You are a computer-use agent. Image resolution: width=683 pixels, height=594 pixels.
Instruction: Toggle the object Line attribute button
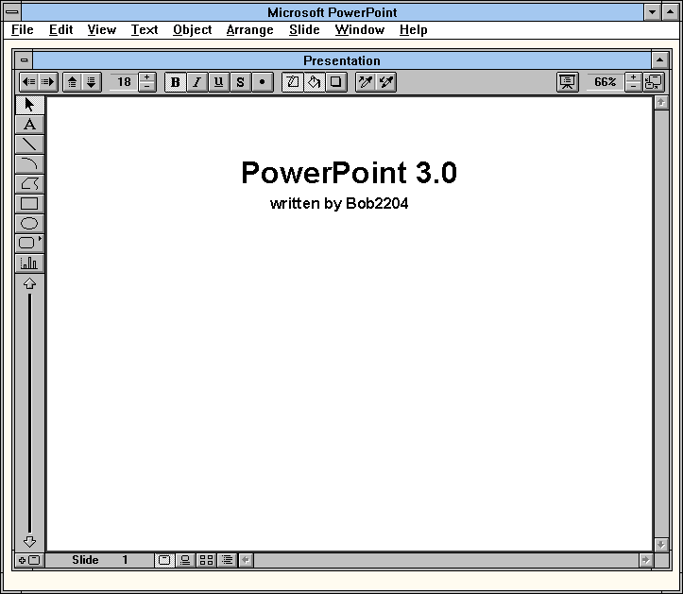point(292,82)
